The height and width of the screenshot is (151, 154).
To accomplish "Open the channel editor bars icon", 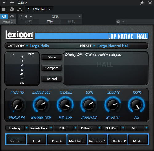I will [x=4, y=9].
